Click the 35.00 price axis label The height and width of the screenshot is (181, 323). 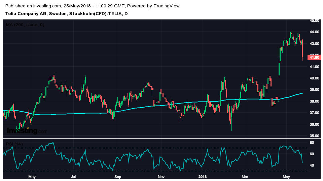pyautogui.click(x=314, y=136)
